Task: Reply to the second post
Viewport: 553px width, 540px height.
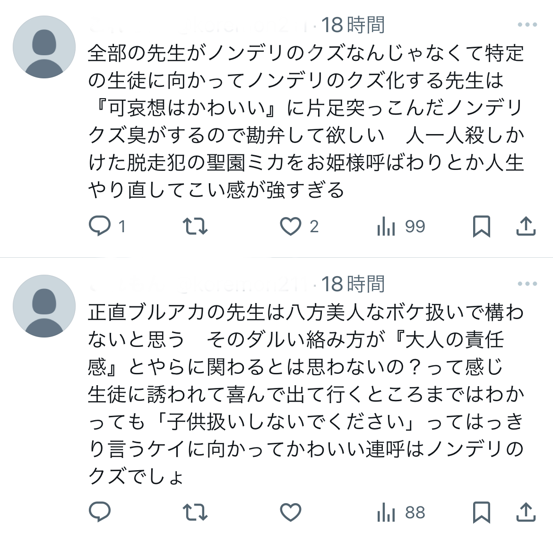Action: pyautogui.click(x=100, y=512)
